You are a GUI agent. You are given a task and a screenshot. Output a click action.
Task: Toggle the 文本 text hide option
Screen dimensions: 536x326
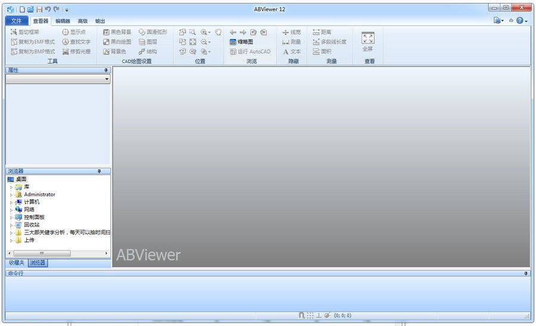[292, 52]
